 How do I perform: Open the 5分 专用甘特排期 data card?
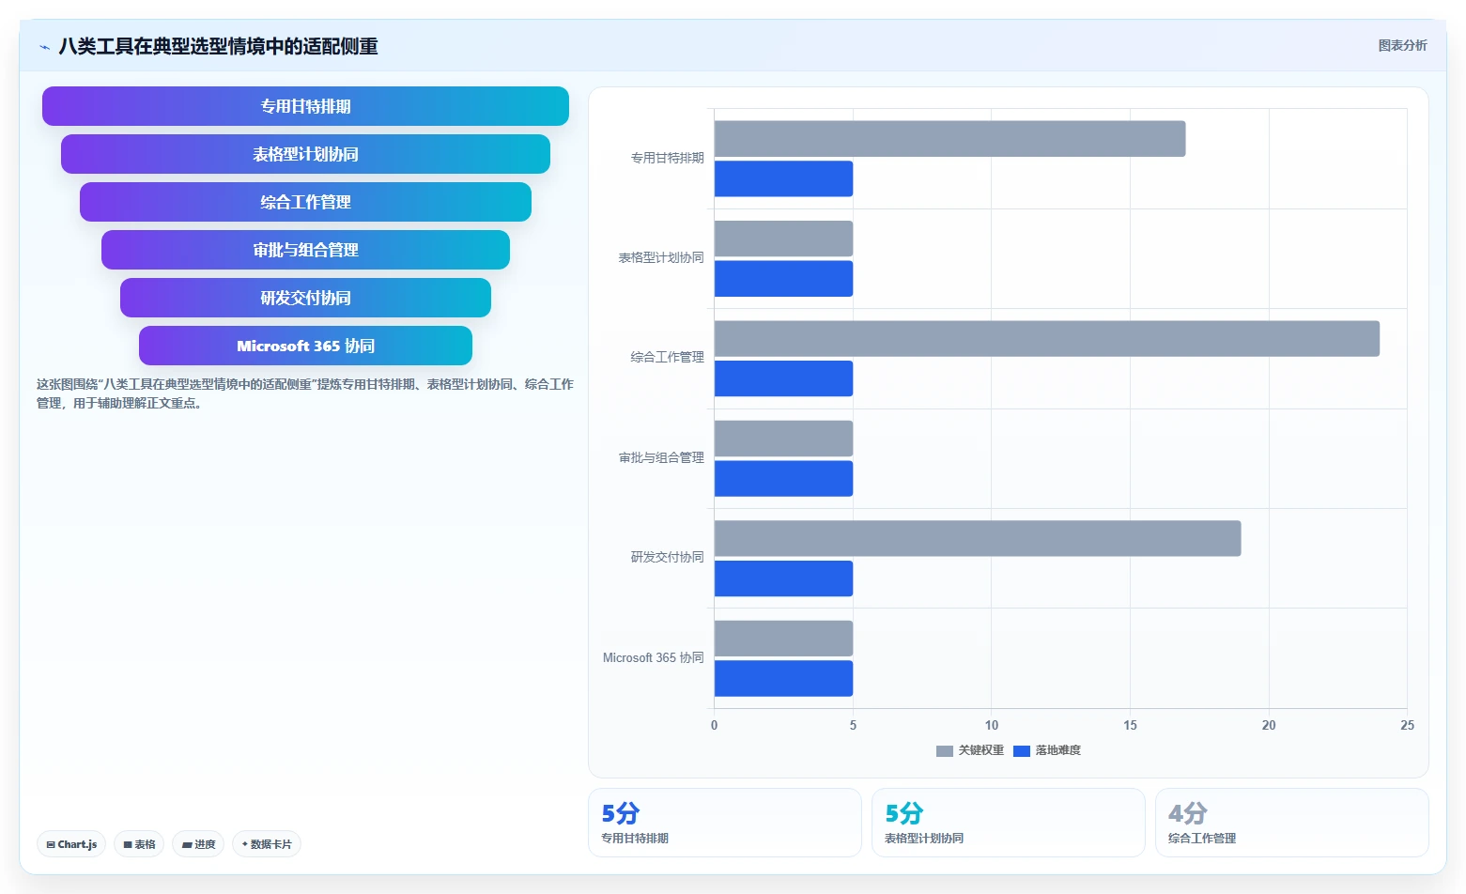(724, 823)
